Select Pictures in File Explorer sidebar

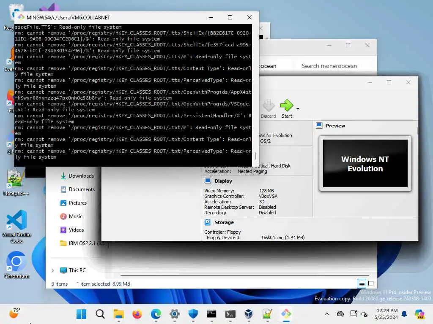74,203
